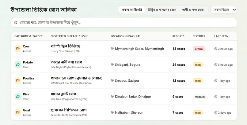Click the Rice category label
This screenshot has height=125, width=247.
coord(26,94)
